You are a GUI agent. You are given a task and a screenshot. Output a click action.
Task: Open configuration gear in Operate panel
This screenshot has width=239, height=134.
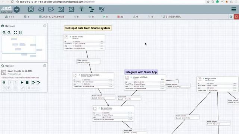pyautogui.click(x=4, y=83)
